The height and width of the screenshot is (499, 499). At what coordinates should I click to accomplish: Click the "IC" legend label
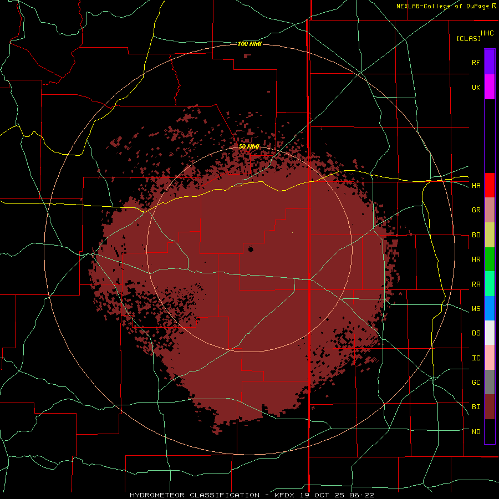(x=476, y=358)
